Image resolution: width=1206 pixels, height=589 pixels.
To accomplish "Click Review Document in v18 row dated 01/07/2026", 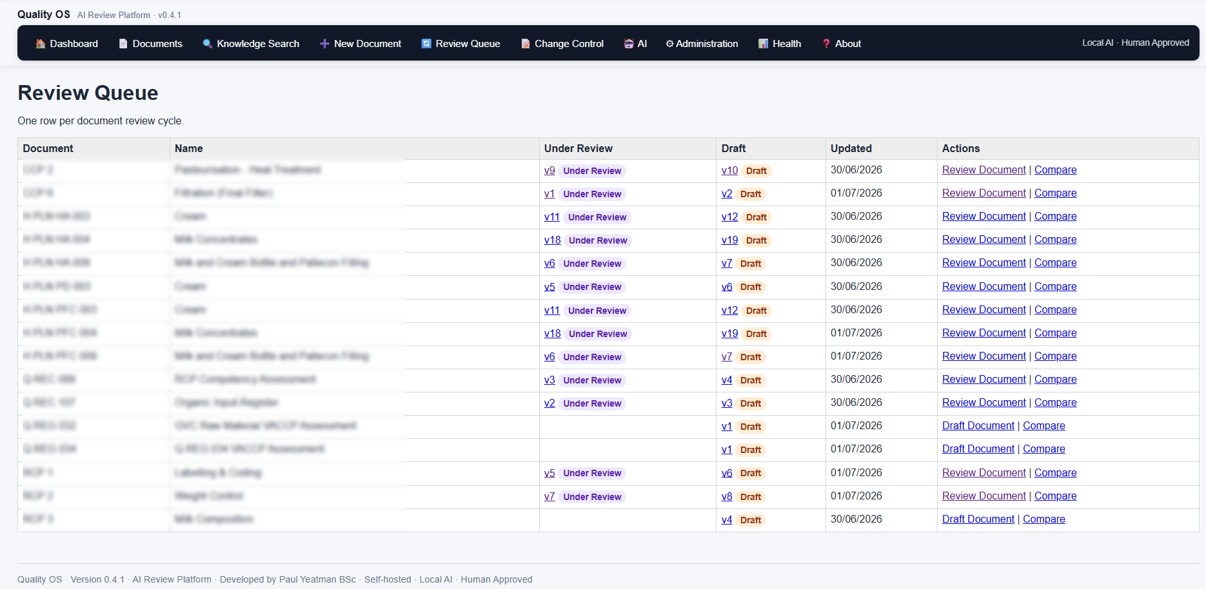I will pyautogui.click(x=984, y=333).
